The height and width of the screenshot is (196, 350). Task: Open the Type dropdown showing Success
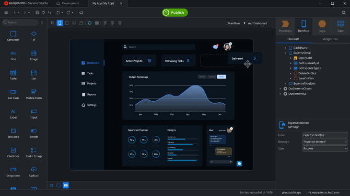coord(325,148)
